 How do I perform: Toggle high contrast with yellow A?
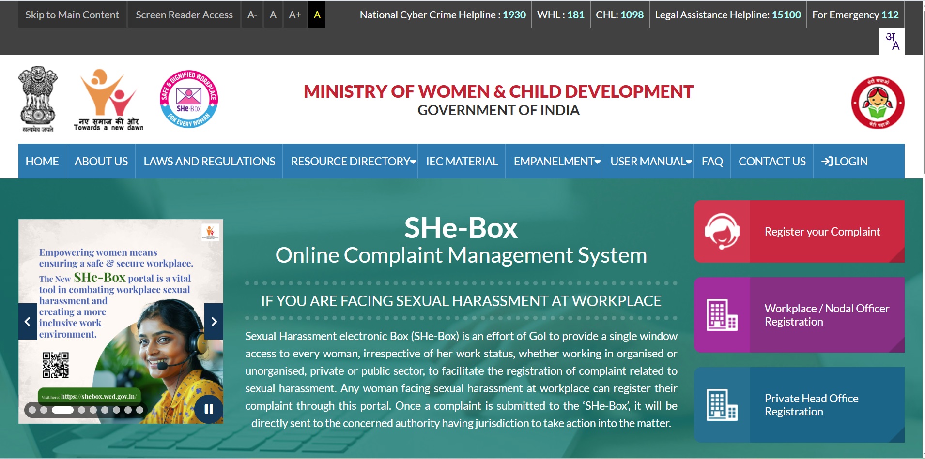317,15
